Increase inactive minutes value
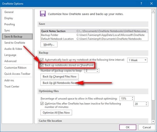 [146, 103]
